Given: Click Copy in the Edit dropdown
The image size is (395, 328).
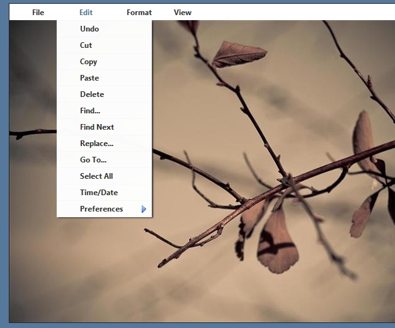Looking at the screenshot, I should [89, 62].
